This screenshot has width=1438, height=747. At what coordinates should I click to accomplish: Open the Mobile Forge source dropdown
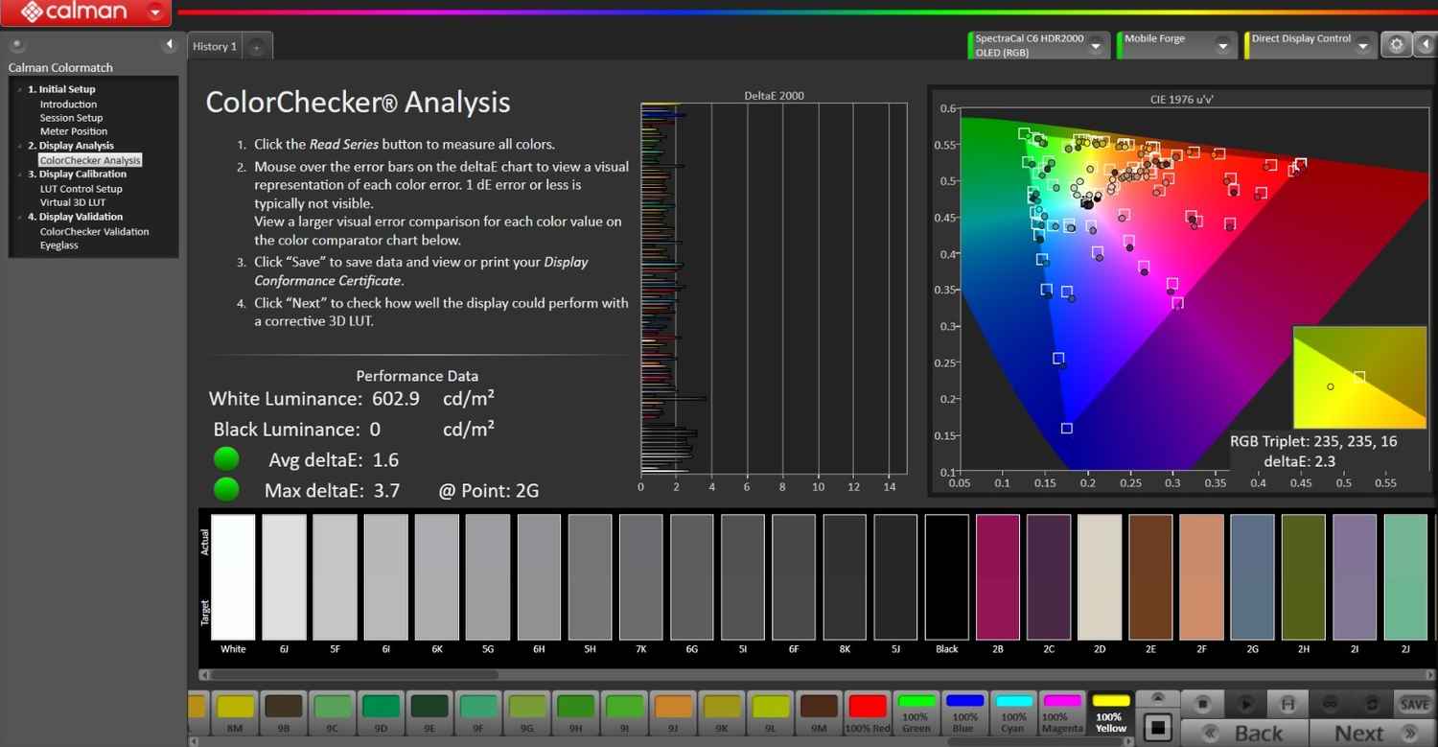pos(1222,45)
